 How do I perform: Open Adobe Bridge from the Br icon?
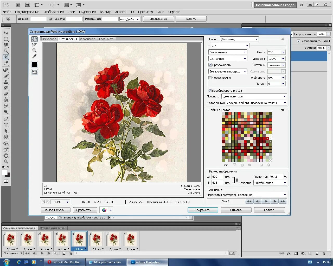click(x=18, y=5)
